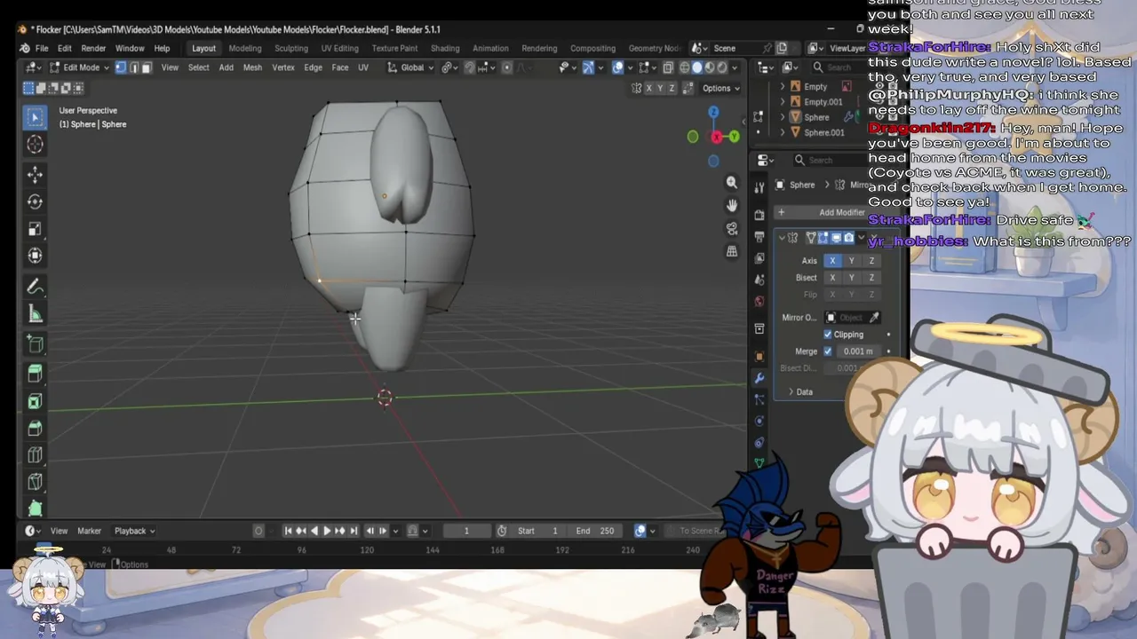Switch to the Modeling workspace tab

click(x=245, y=48)
